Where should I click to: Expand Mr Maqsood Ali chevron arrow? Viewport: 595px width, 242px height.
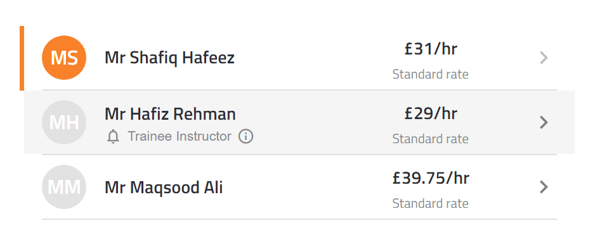click(x=544, y=187)
